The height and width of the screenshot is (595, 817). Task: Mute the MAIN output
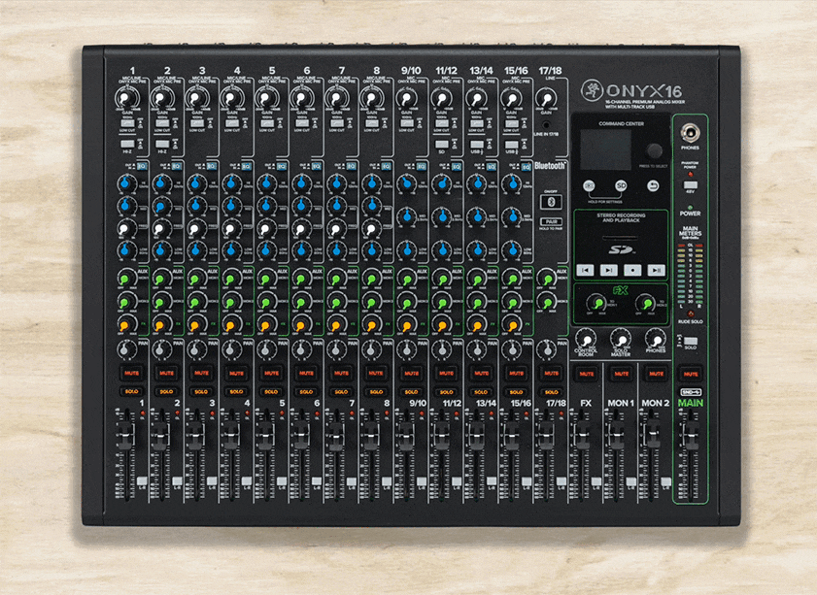(691, 374)
